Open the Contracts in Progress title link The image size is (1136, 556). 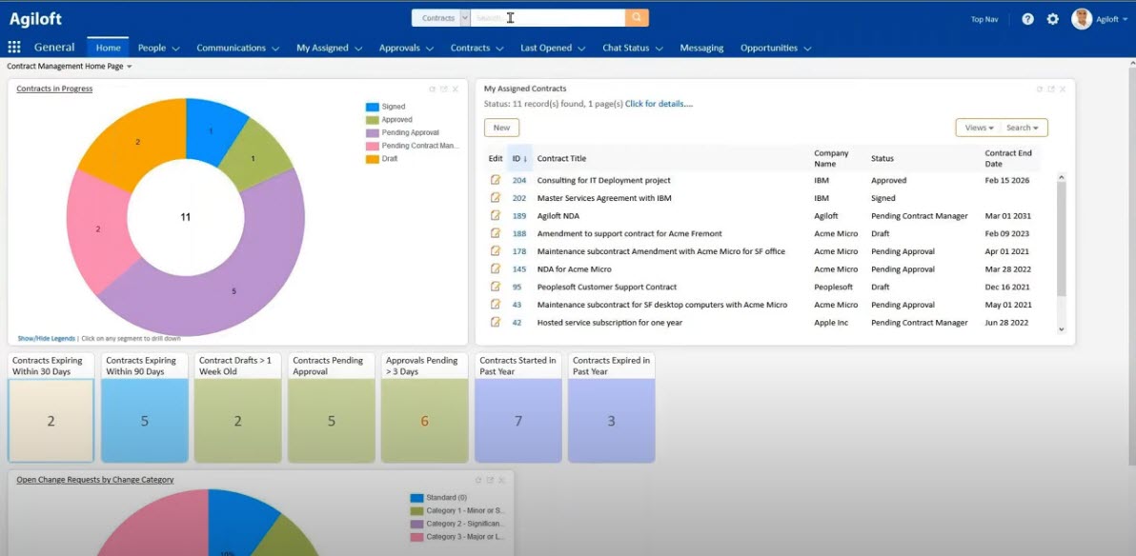click(54, 89)
